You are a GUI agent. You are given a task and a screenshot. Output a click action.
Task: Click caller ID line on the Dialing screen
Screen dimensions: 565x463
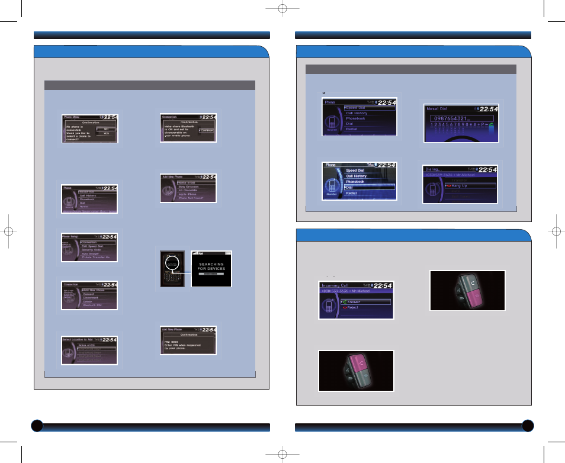(460, 175)
